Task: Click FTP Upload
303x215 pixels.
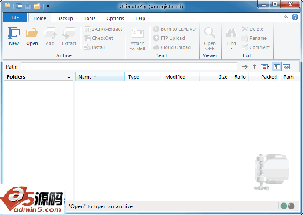Action: pyautogui.click(x=169, y=38)
